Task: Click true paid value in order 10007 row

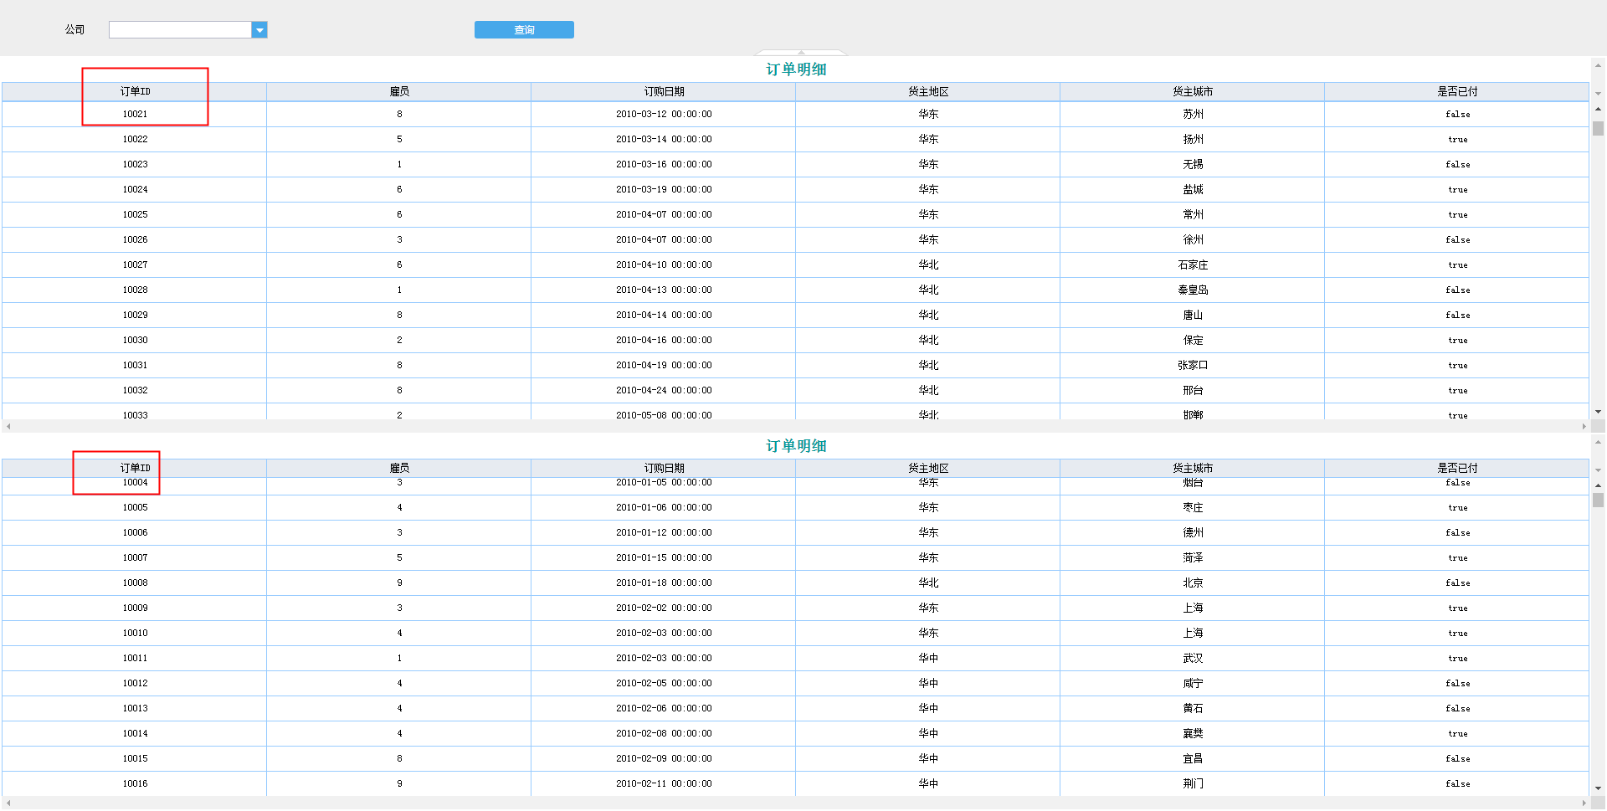Action: [1457, 557]
